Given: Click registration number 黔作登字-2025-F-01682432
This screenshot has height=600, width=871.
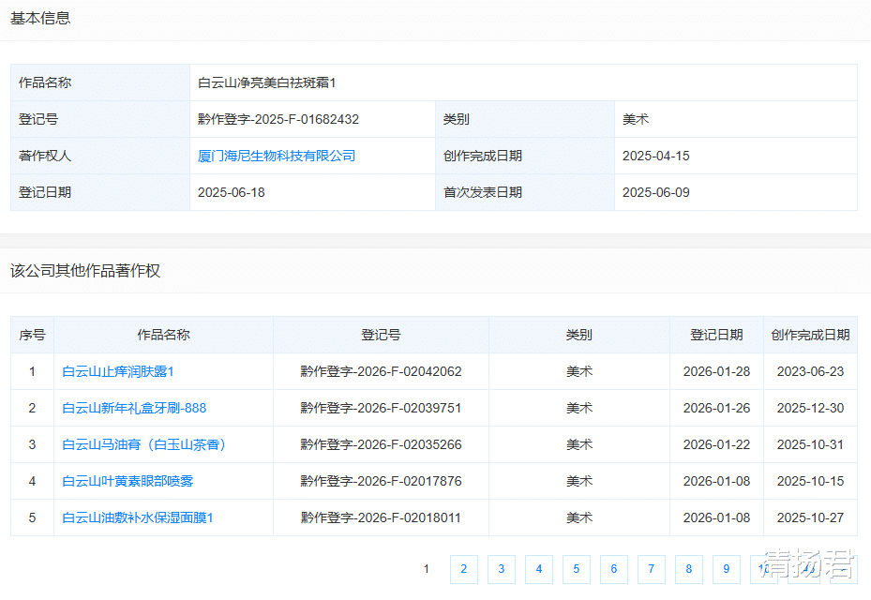Looking at the screenshot, I should coord(278,119).
